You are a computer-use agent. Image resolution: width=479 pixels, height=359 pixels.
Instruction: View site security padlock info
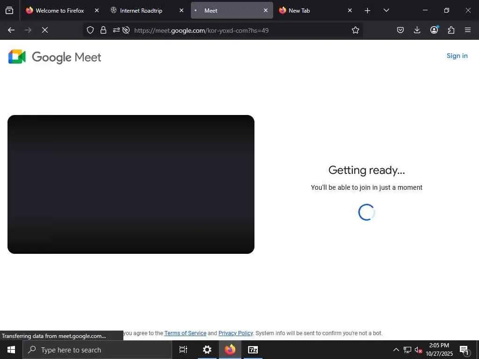pos(103,30)
